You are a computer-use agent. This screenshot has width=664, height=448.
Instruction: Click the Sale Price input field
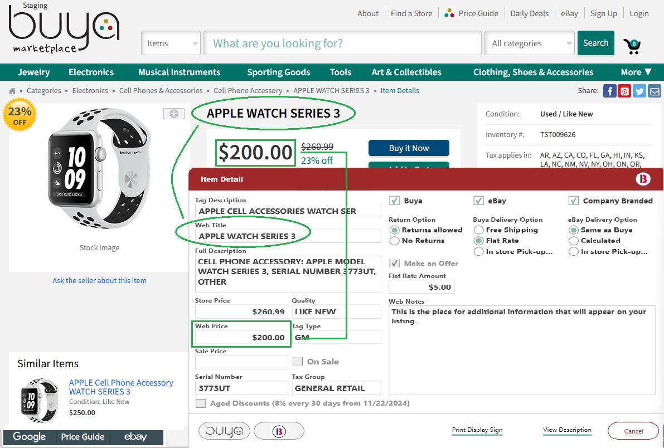[241, 362]
